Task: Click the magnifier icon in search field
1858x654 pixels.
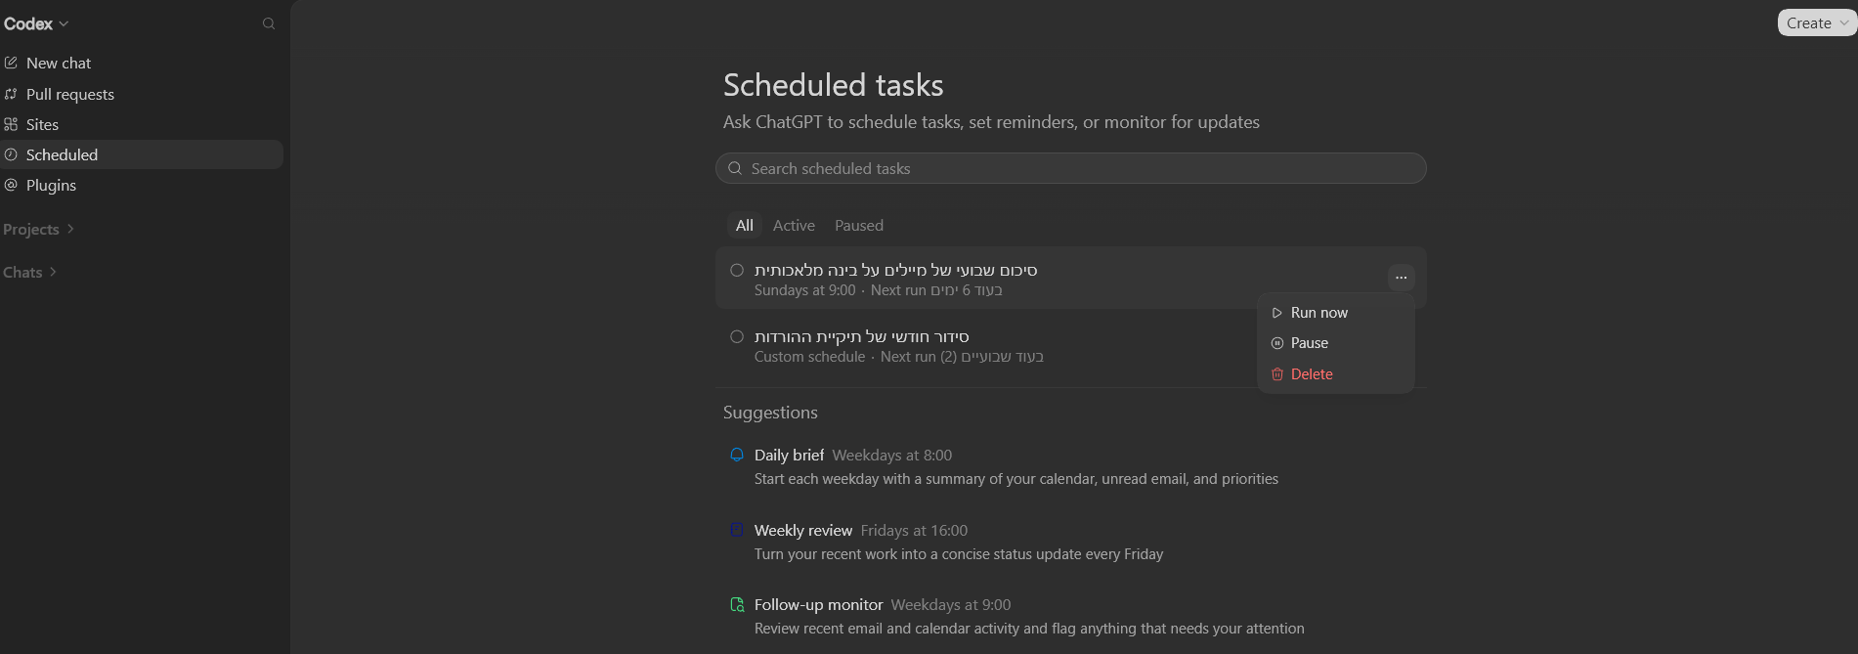Action: 735,168
